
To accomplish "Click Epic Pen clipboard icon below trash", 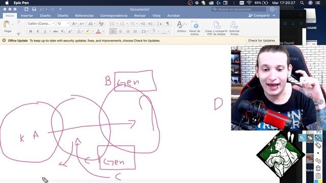I will click(x=318, y=175).
